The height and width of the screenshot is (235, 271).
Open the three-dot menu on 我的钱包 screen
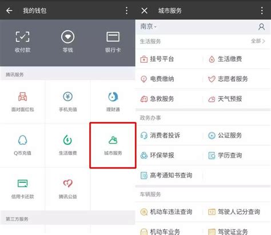127,11
